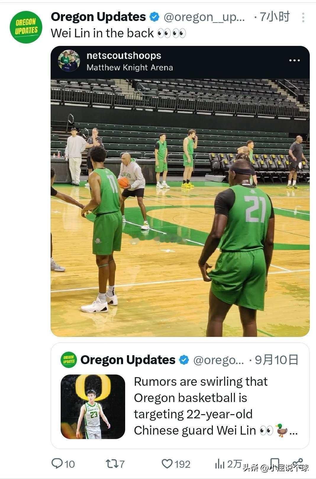The height and width of the screenshot is (479, 316).
Task: Open the Oregon practice photo
Action: [180, 208]
